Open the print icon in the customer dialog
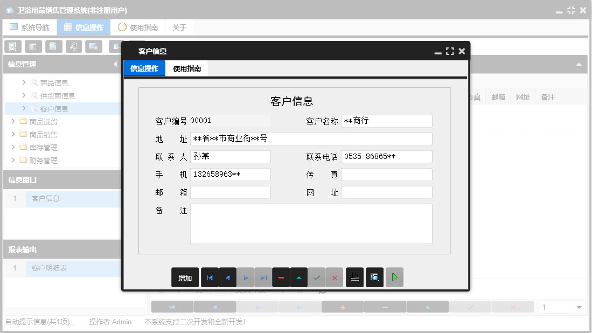Viewport: 592px width, 333px height. pyautogui.click(x=355, y=277)
